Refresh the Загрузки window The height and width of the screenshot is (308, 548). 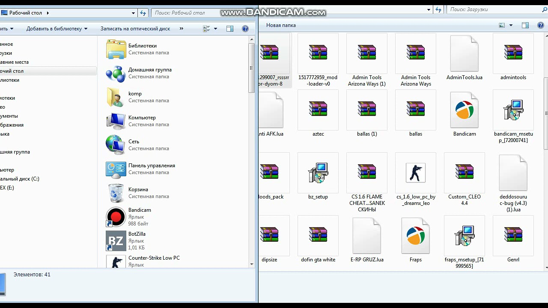coord(438,9)
